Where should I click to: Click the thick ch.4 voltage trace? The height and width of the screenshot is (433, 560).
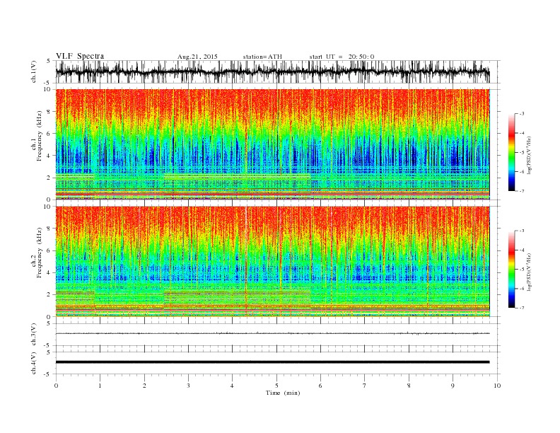click(273, 362)
